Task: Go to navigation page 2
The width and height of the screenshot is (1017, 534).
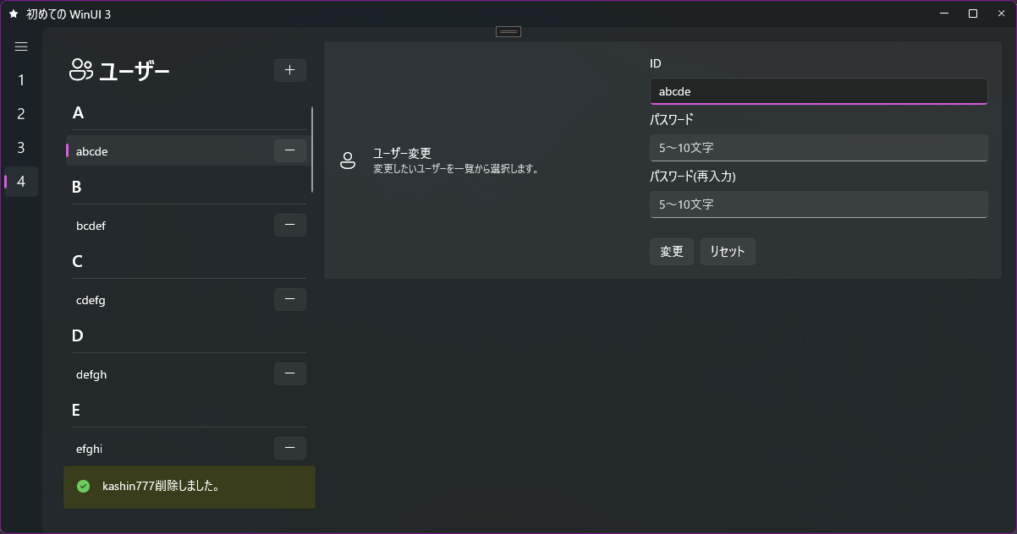Action: (21, 114)
